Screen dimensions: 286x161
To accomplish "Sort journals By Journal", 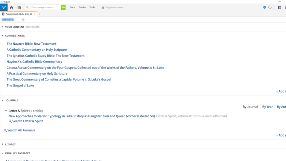I will tap(250, 107).
